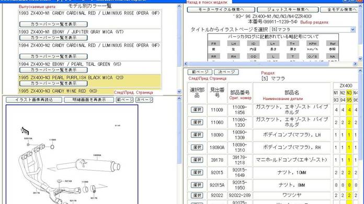Click the exhaust diagram illustration
The height and width of the screenshot is (204, 364).
72,154
